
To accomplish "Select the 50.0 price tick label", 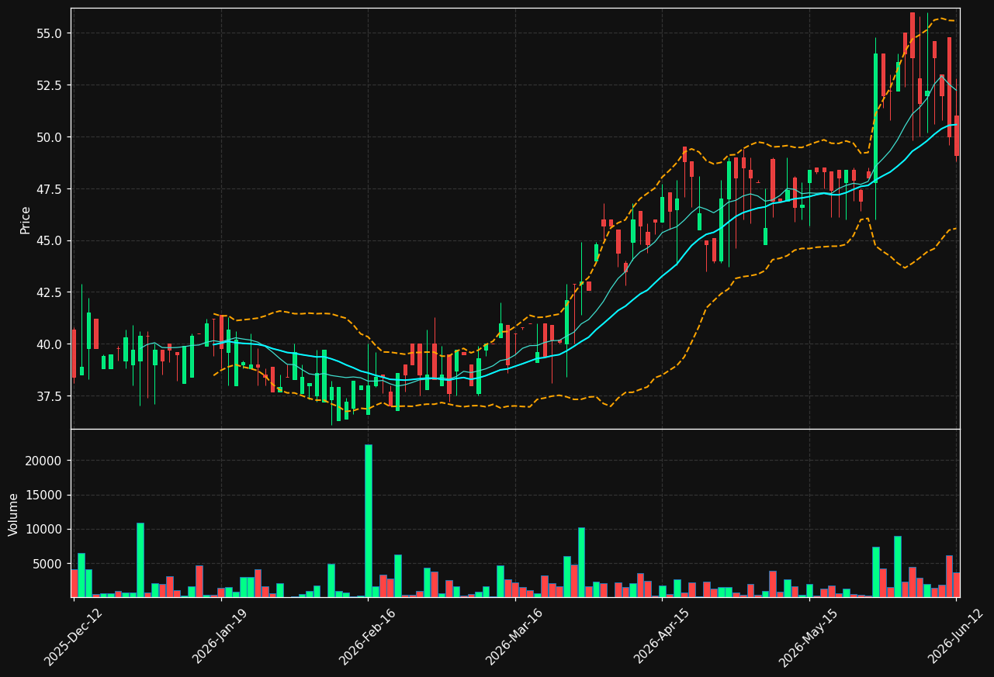I will 50,137.
